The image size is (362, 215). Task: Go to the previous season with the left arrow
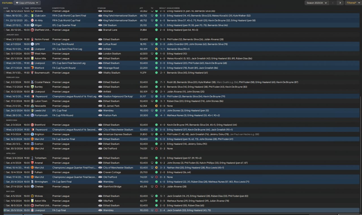click(x=333, y=3)
